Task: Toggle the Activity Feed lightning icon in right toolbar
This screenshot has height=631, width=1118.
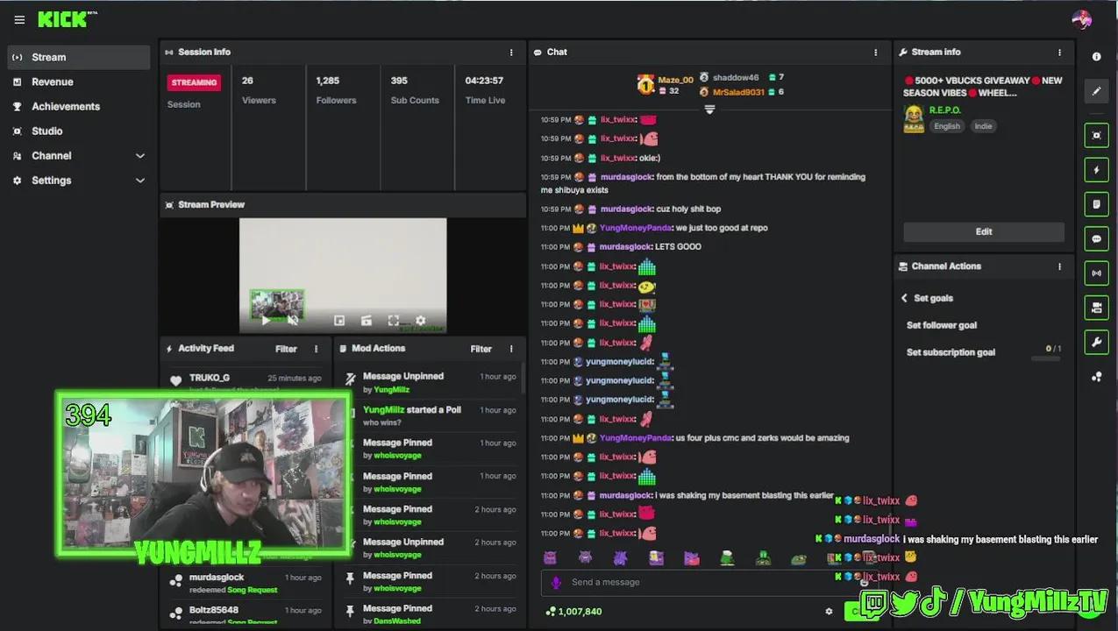Action: pos(1096,169)
